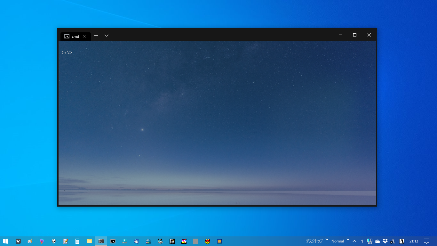Open File Explorer from the taskbar
The width and height of the screenshot is (437, 246).
pos(89,241)
